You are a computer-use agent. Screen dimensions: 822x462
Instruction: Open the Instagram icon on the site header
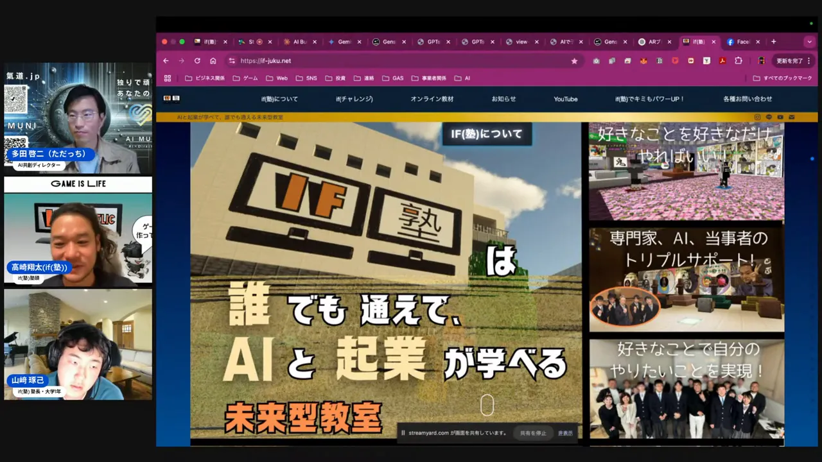[758, 117]
